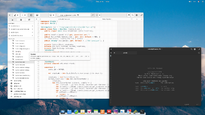This screenshot has height=115, width=205.
Task: Navigate forward in the editor history
Action: point(40,19)
